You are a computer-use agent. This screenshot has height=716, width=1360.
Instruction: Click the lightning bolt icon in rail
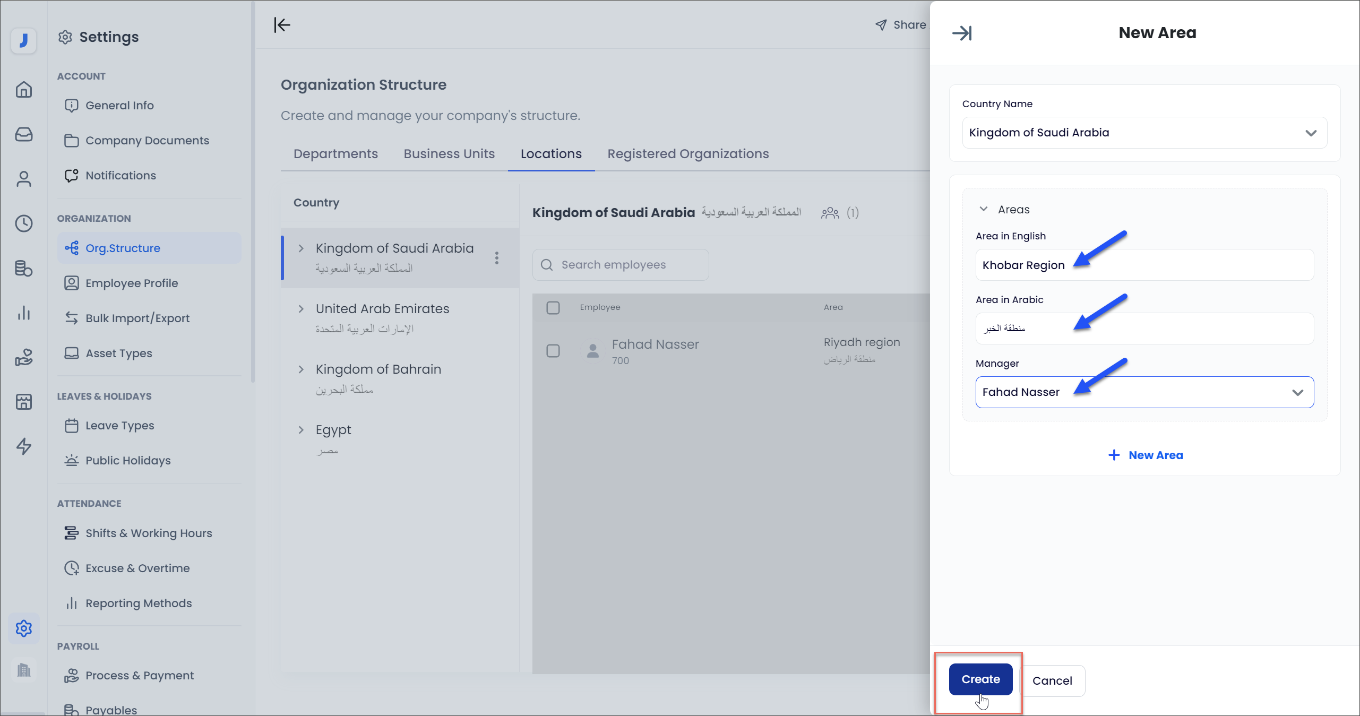coord(23,446)
